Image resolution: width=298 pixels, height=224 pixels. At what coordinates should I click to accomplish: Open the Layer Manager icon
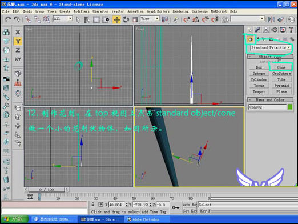(291, 19)
